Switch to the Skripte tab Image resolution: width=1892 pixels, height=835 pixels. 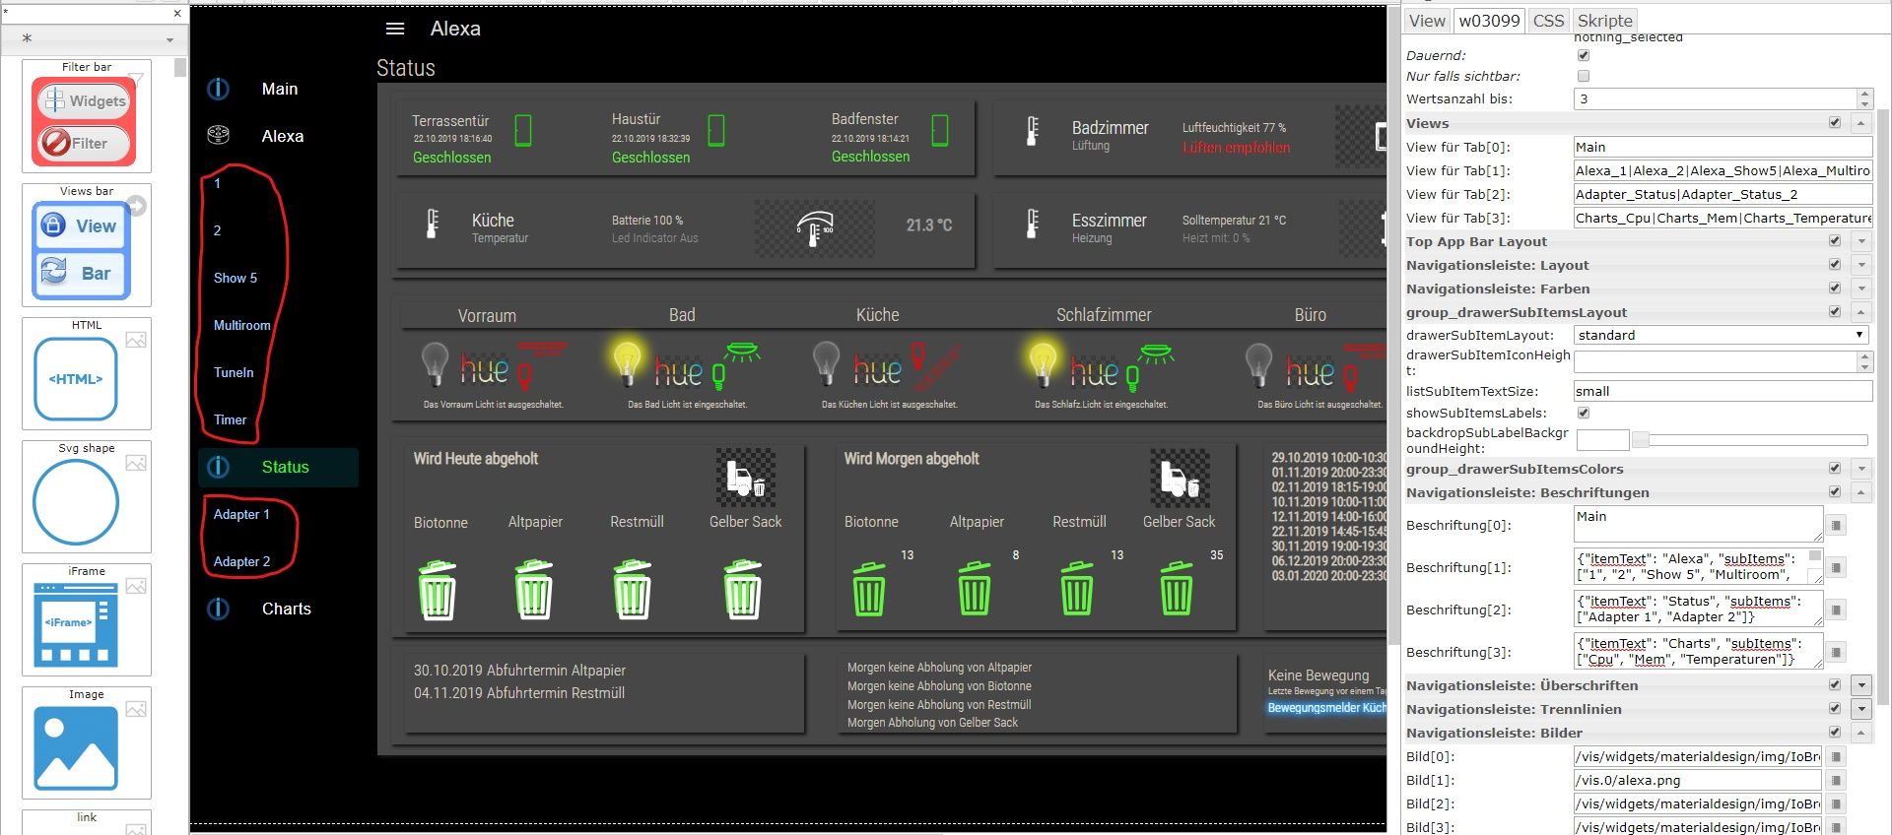pos(1604,21)
